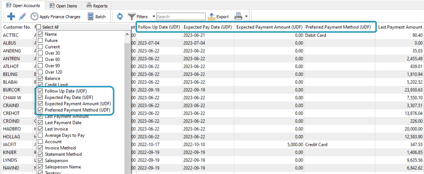Viewport: 424px width, 174px height.
Task: Uncheck Expected Pay Date (UDF) checkbox
Action: click(40, 98)
